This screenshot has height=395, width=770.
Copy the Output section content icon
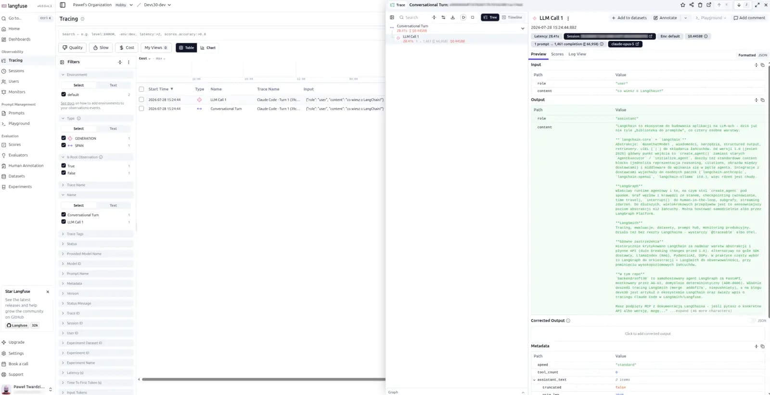click(762, 100)
